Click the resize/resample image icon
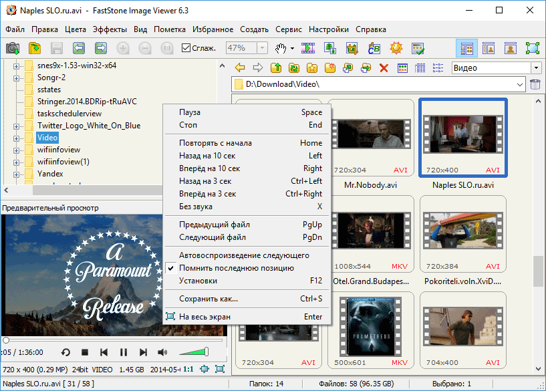 tap(329, 48)
